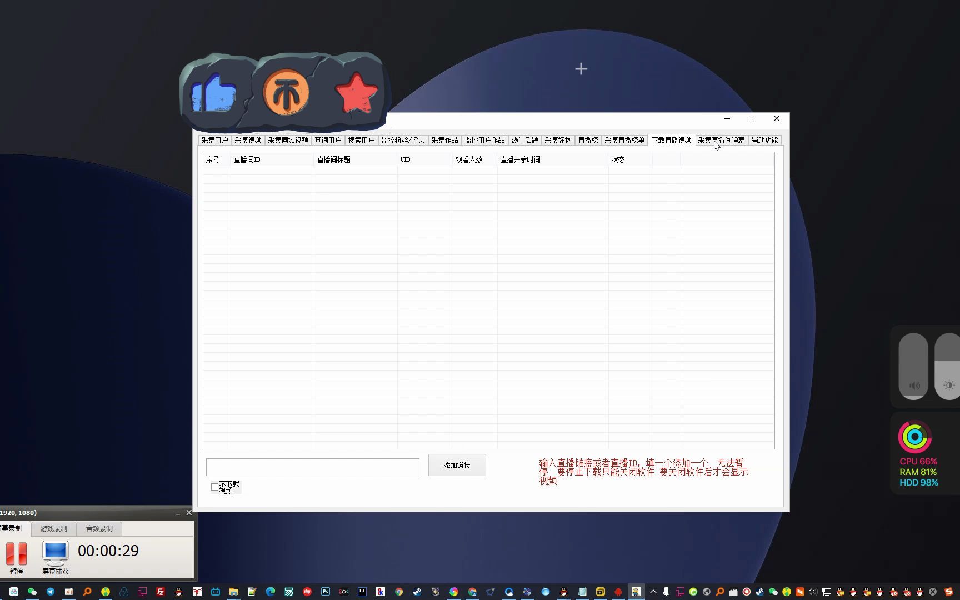Click the 直播间ID column header
Screen dimensions: 960x600
point(272,159)
